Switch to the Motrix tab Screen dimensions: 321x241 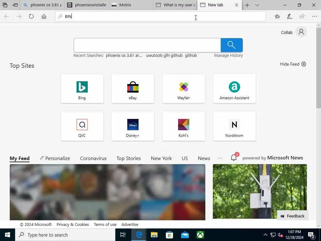131,5
